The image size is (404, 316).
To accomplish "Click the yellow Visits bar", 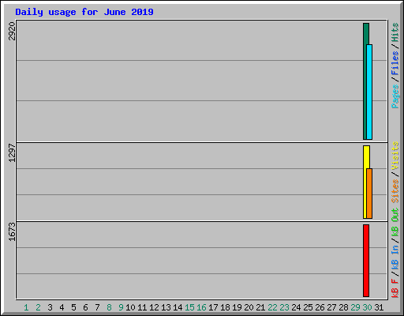I will (x=365, y=182).
